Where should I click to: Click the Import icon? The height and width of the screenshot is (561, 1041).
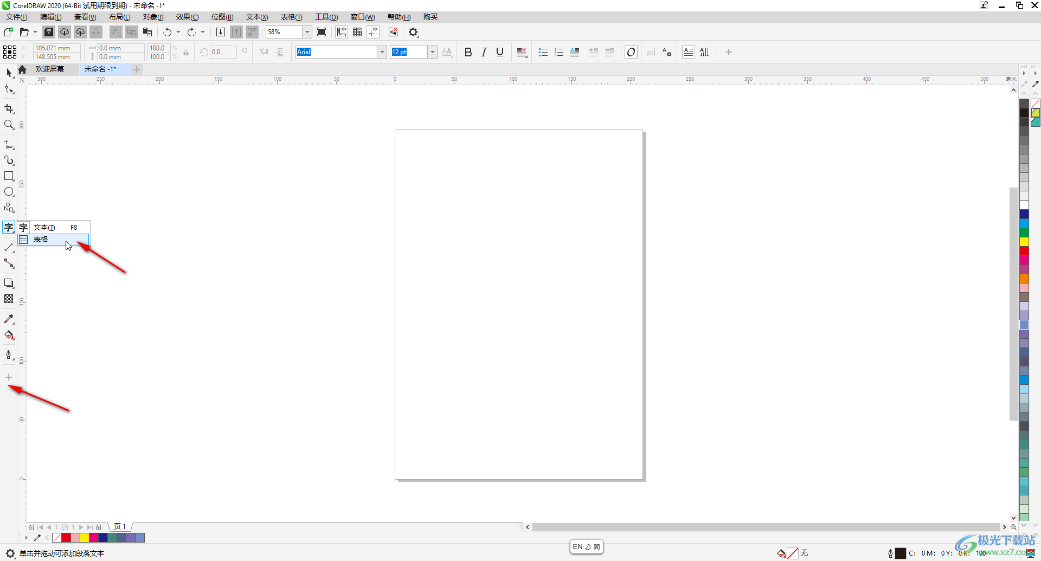[x=221, y=32]
